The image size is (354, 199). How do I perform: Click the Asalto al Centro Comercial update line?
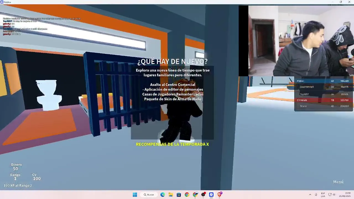pos(173,85)
